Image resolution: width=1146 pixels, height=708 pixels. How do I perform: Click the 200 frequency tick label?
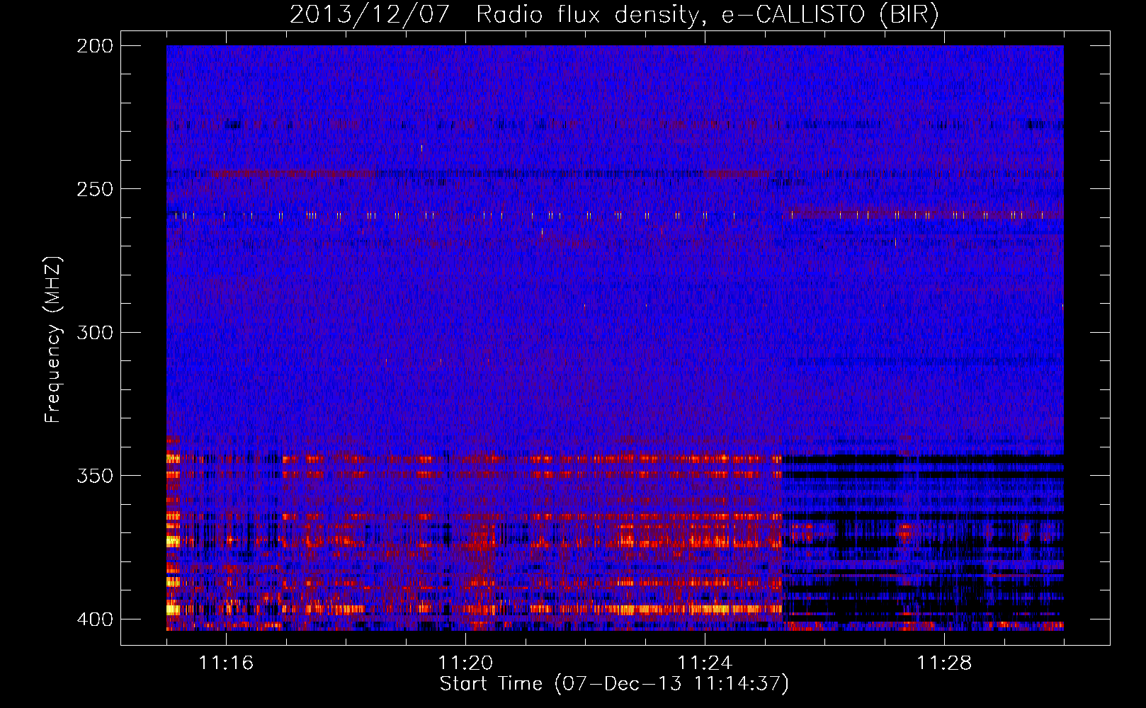(94, 46)
